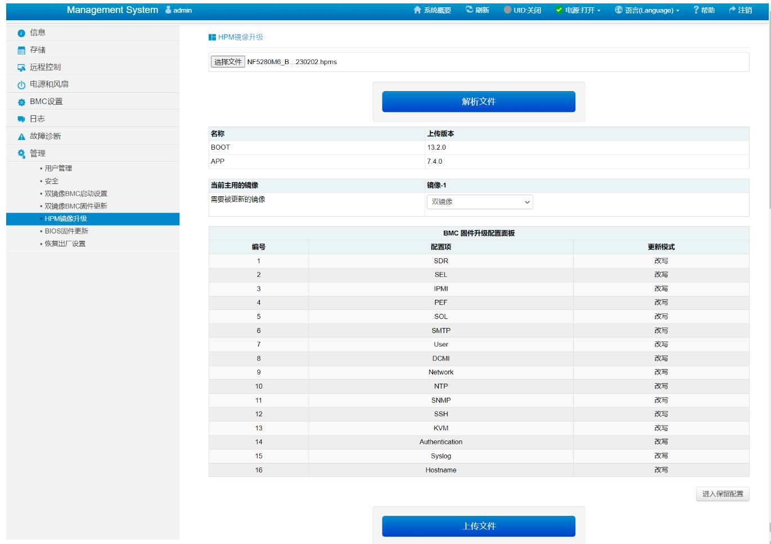Viewport: 771px width, 544px height.
Task: Click the gear icon beside BMC设置
Action: tap(21, 102)
